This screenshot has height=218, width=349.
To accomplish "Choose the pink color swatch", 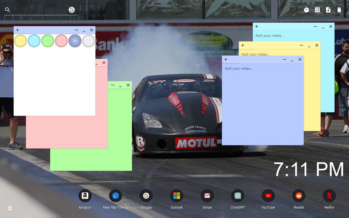I will tap(61, 41).
